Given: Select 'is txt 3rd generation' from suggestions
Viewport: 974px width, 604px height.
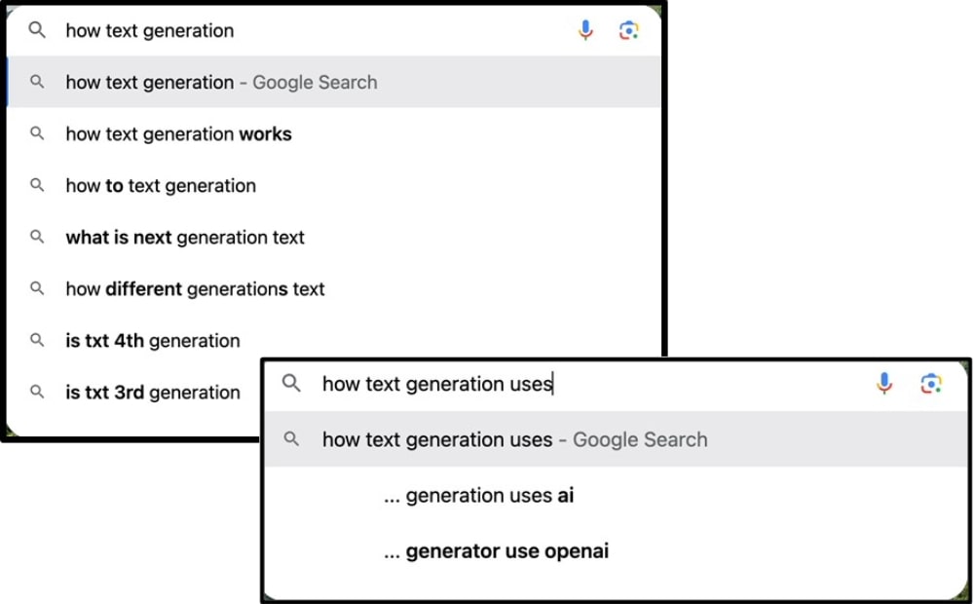Looking at the screenshot, I should [x=153, y=392].
